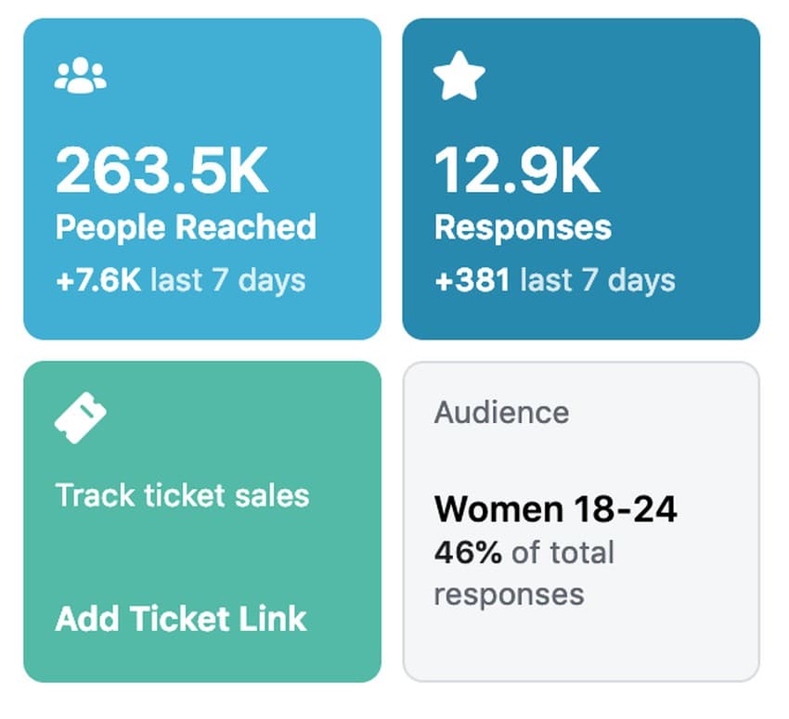This screenshot has width=789, height=719.
Task: Select the +7.6K last 7 days text
Action: pos(180,280)
